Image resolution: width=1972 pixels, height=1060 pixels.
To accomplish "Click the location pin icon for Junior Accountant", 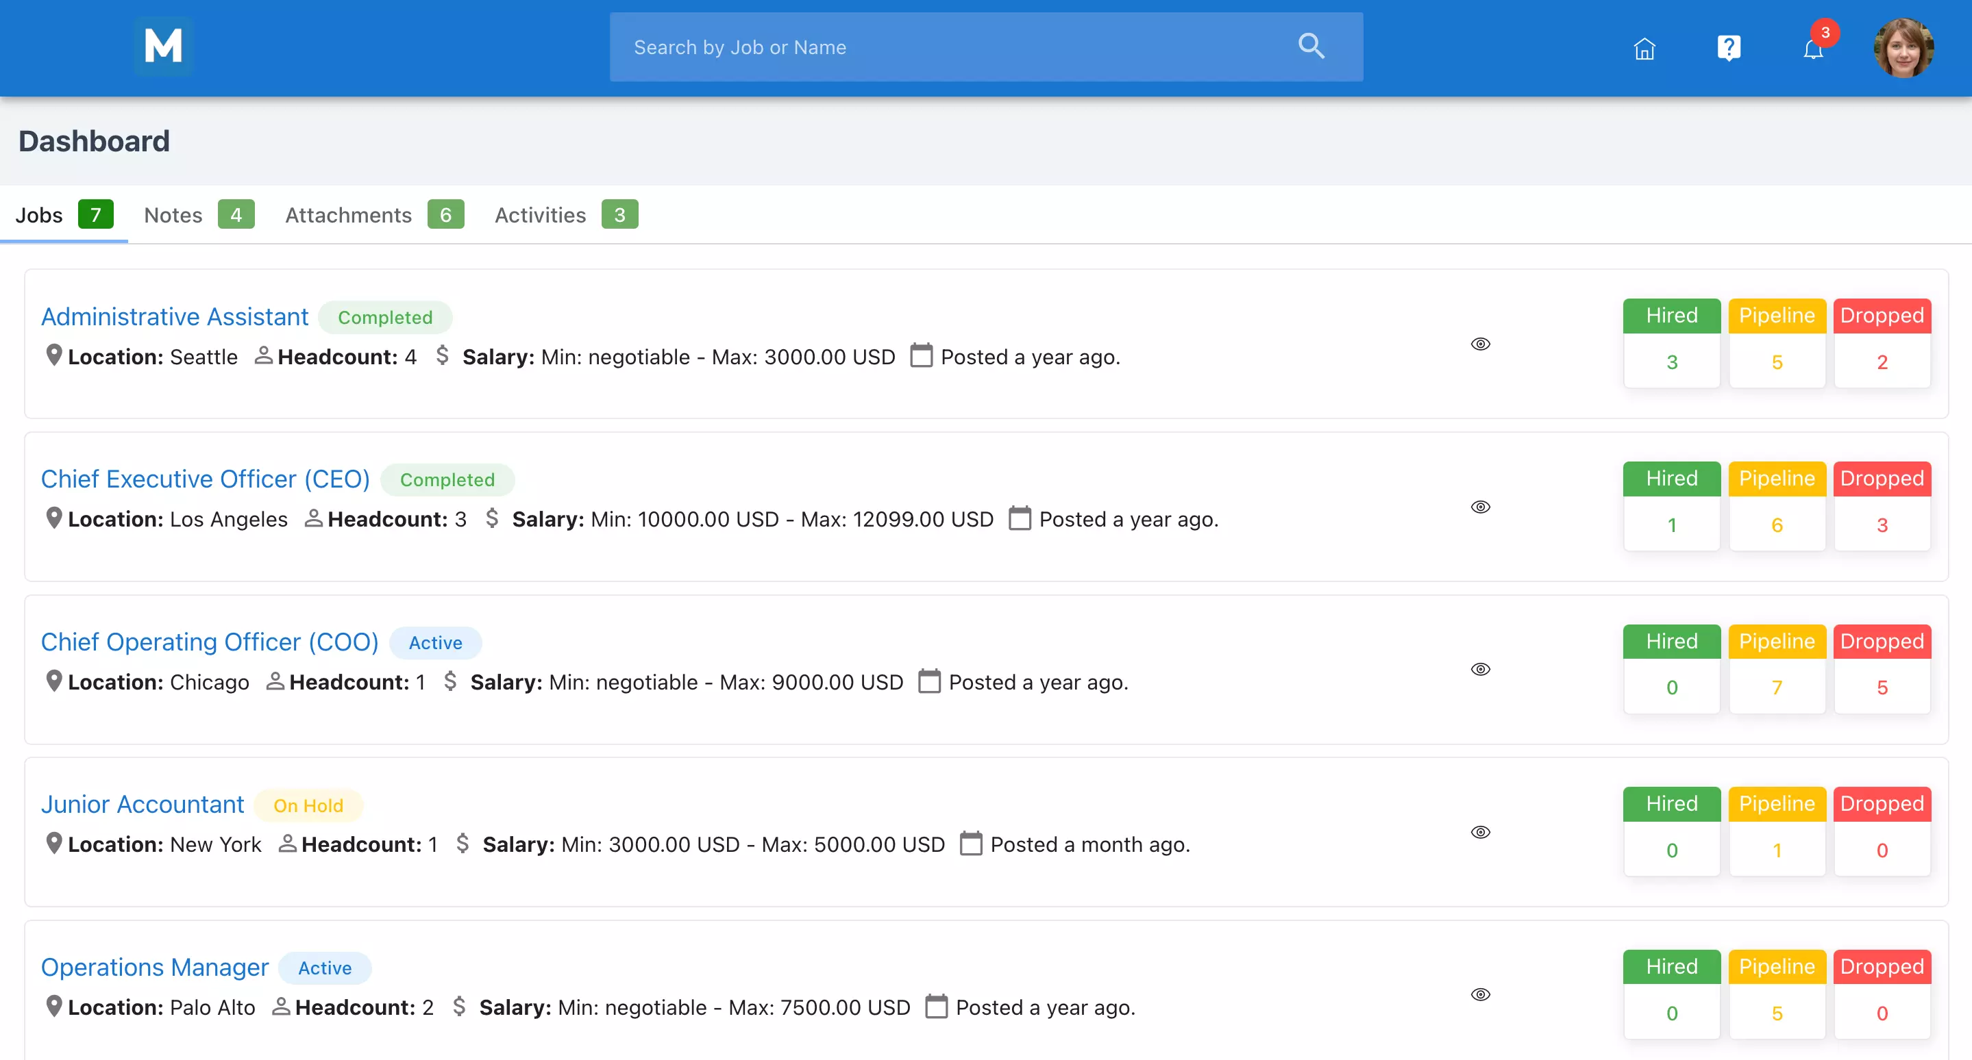I will pos(53,843).
